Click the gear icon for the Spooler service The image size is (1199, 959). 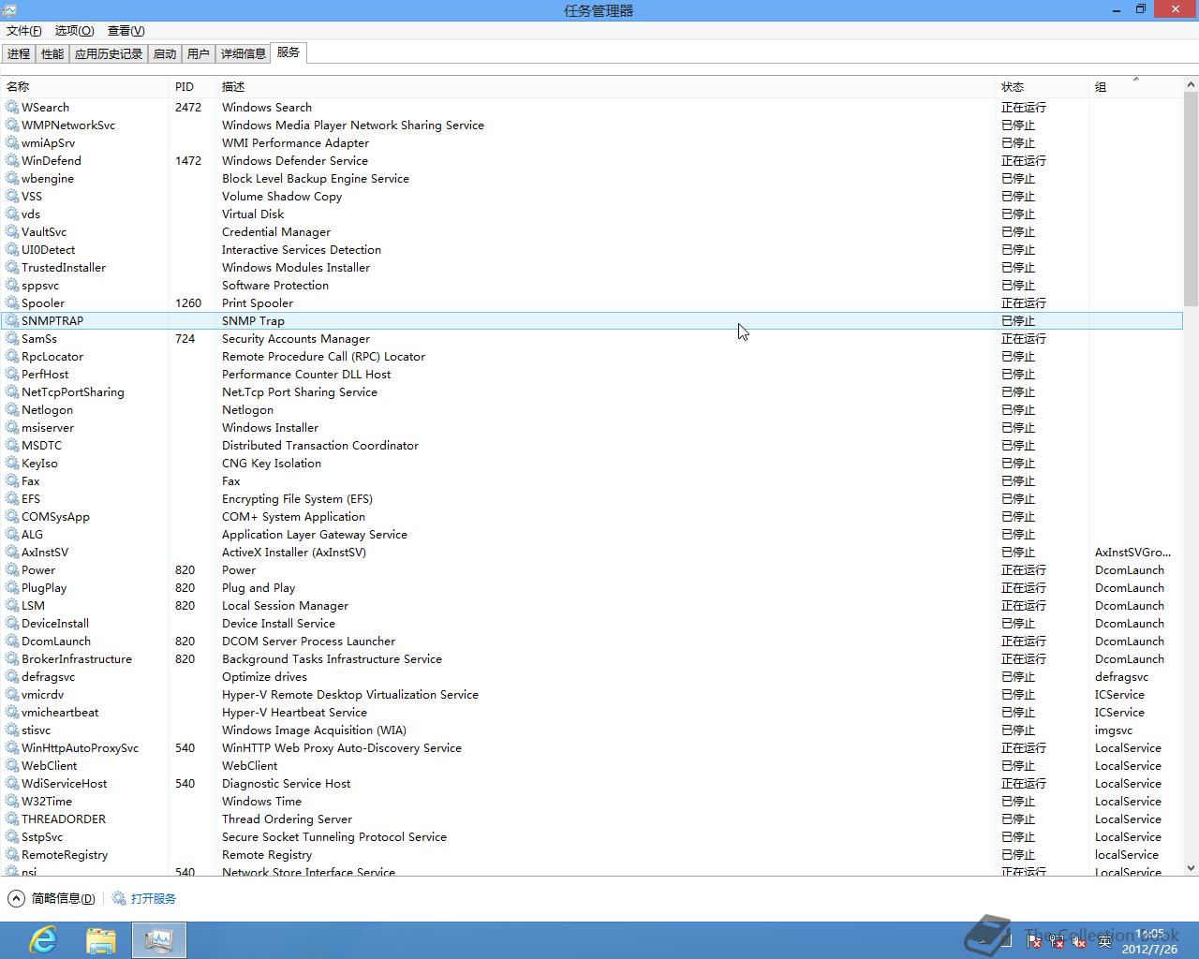point(12,302)
